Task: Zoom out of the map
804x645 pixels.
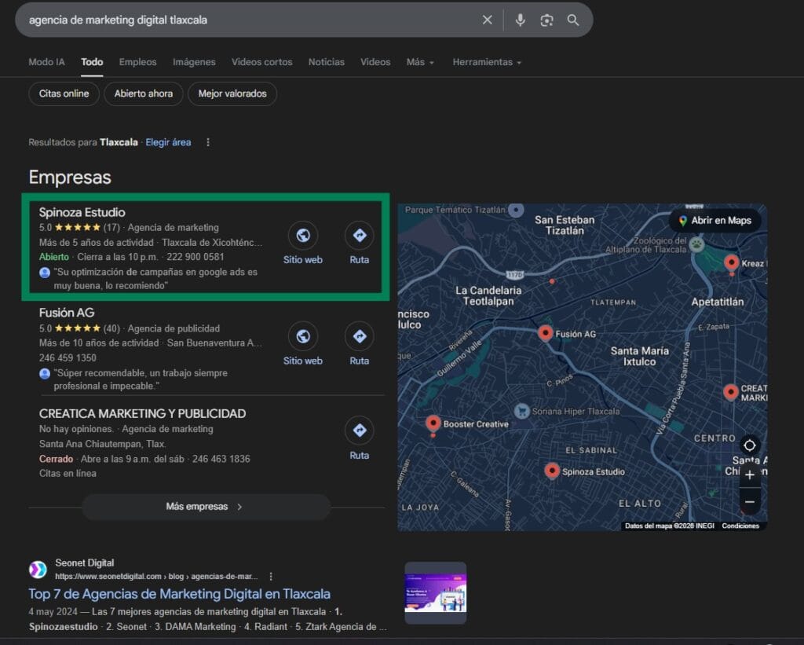Action: click(749, 501)
